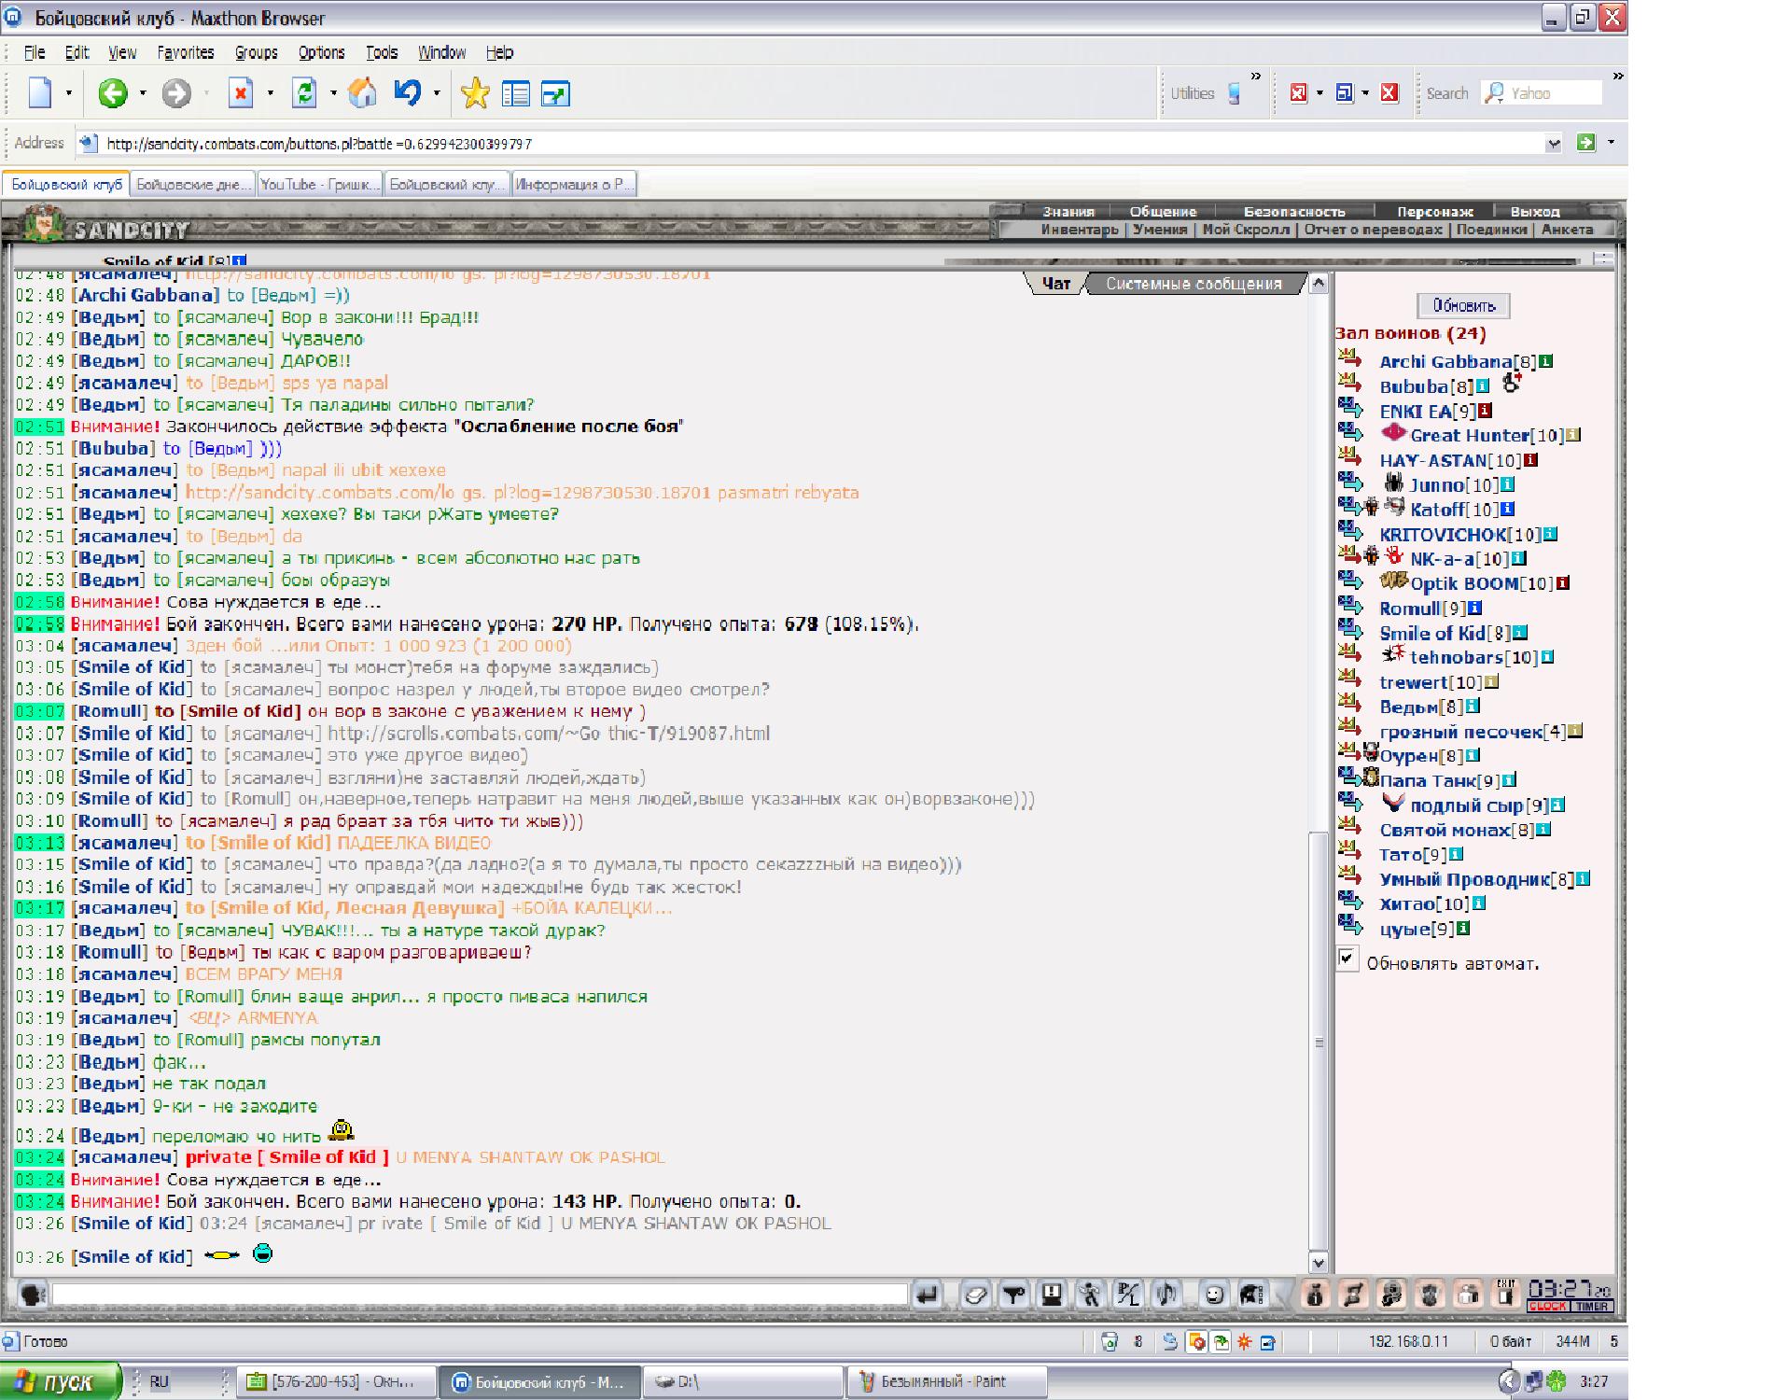This screenshot has width=1773, height=1400.
Task: Click the eraser clear-chat icon
Action: pos(976,1295)
